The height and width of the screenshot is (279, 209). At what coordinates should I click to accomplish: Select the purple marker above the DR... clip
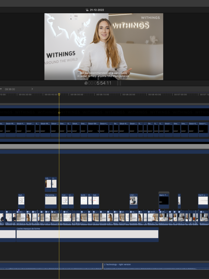point(159,210)
